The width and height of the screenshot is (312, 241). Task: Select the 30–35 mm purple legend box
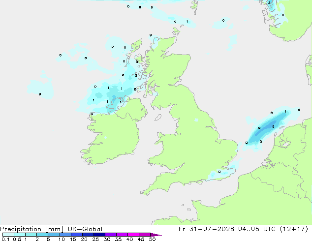click(110, 235)
